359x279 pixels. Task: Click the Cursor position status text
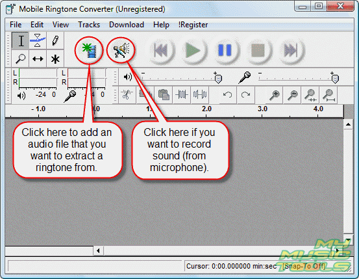(232, 266)
